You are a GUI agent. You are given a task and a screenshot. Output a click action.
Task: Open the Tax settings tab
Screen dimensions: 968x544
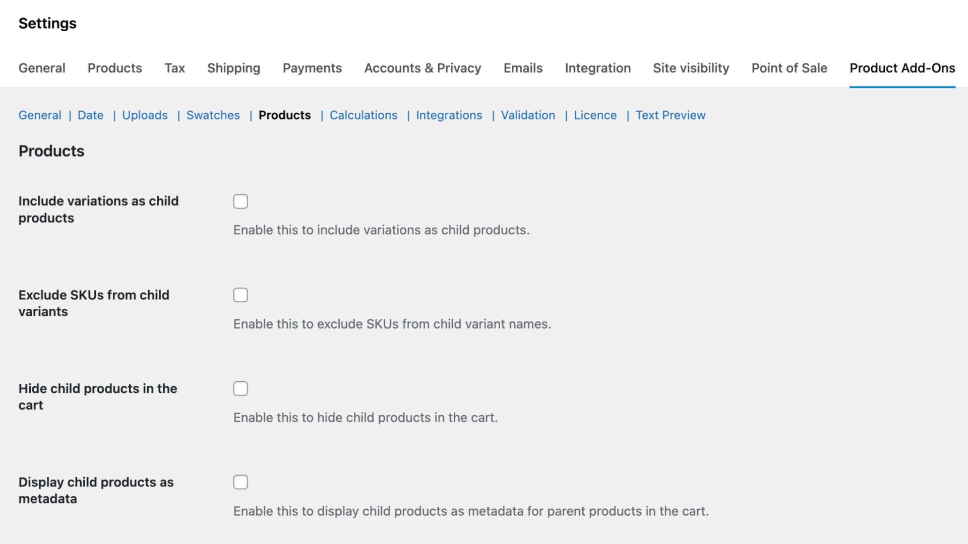174,68
